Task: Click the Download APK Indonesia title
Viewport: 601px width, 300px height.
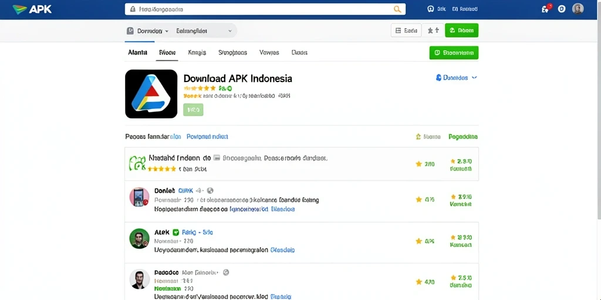Action: [238, 79]
